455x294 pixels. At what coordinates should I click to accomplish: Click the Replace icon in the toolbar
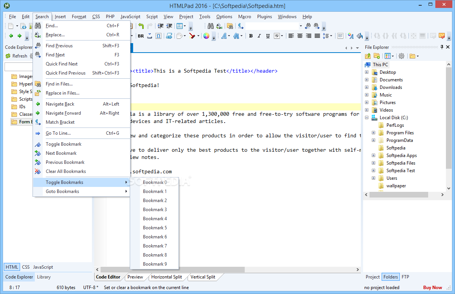tap(219, 26)
